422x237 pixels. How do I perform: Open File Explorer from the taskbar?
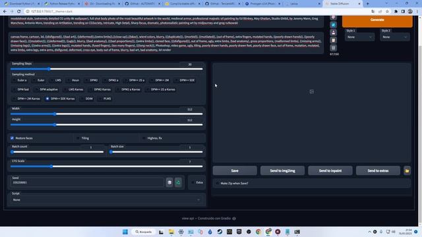coord(171,232)
